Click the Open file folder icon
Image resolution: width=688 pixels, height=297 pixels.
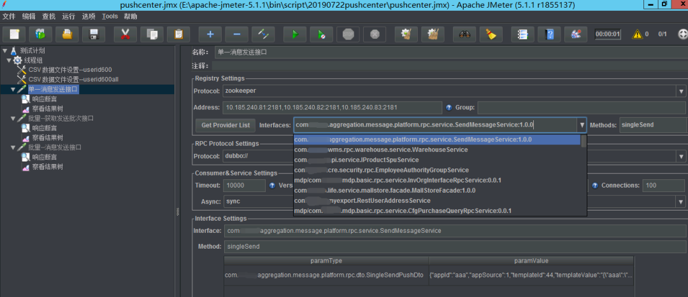click(67, 34)
